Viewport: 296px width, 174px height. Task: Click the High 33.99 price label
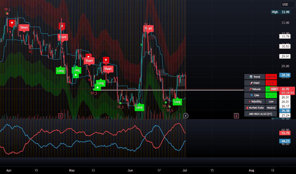[280, 12]
